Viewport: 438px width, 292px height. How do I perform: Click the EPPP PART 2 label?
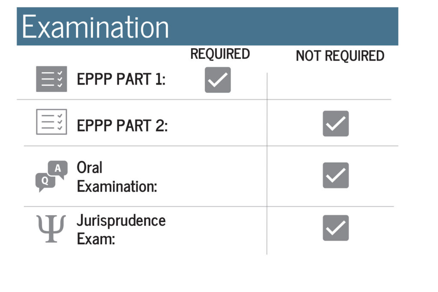pos(122,126)
